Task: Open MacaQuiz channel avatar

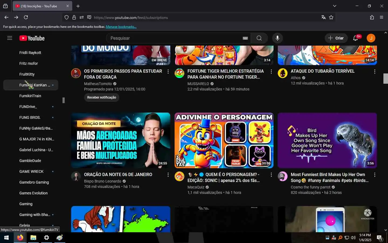Action: 179,177
